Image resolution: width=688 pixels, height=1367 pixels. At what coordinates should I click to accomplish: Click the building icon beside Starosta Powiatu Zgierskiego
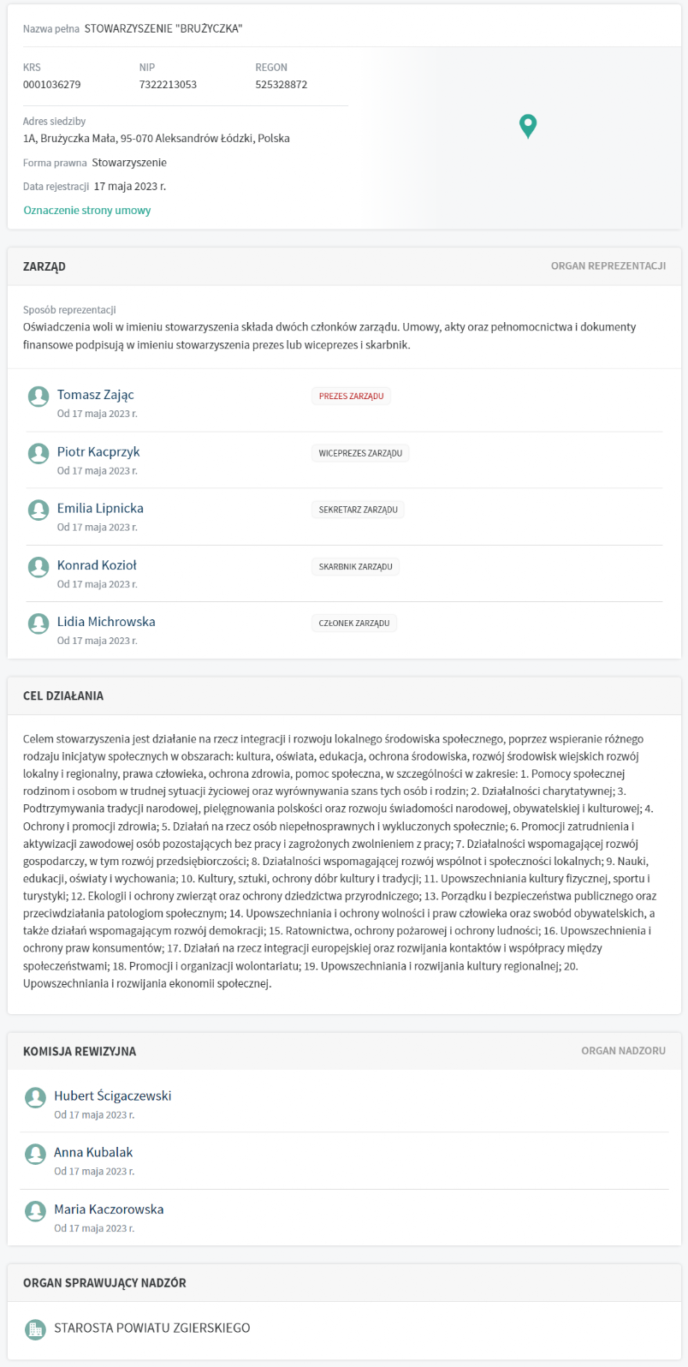(x=35, y=1328)
